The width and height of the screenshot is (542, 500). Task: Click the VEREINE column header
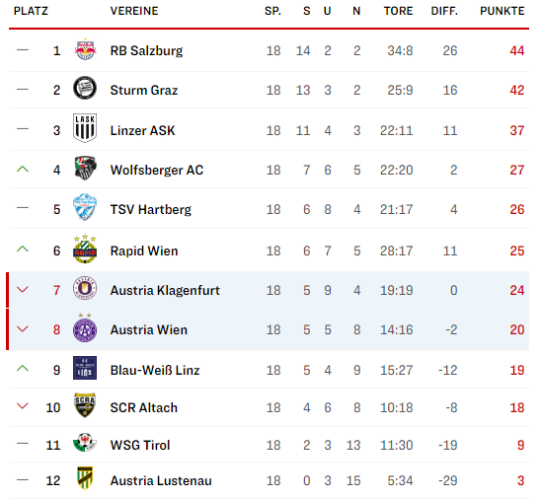(134, 11)
